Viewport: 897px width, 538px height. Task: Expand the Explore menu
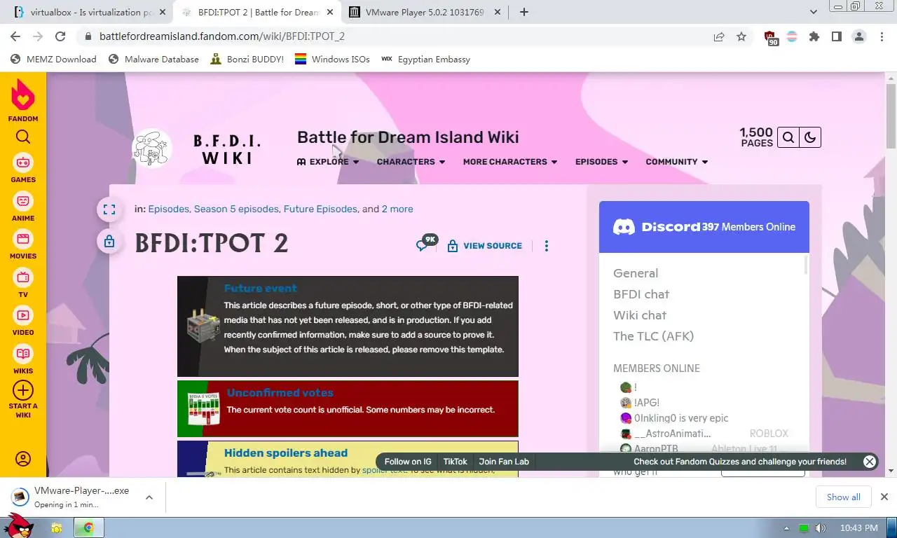click(328, 162)
